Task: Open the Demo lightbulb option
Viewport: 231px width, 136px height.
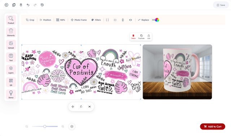Action: [11, 95]
